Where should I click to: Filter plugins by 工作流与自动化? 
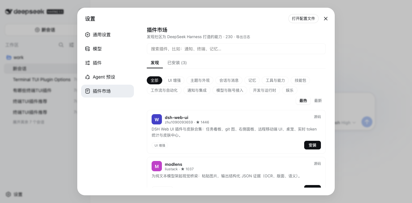pyautogui.click(x=164, y=90)
